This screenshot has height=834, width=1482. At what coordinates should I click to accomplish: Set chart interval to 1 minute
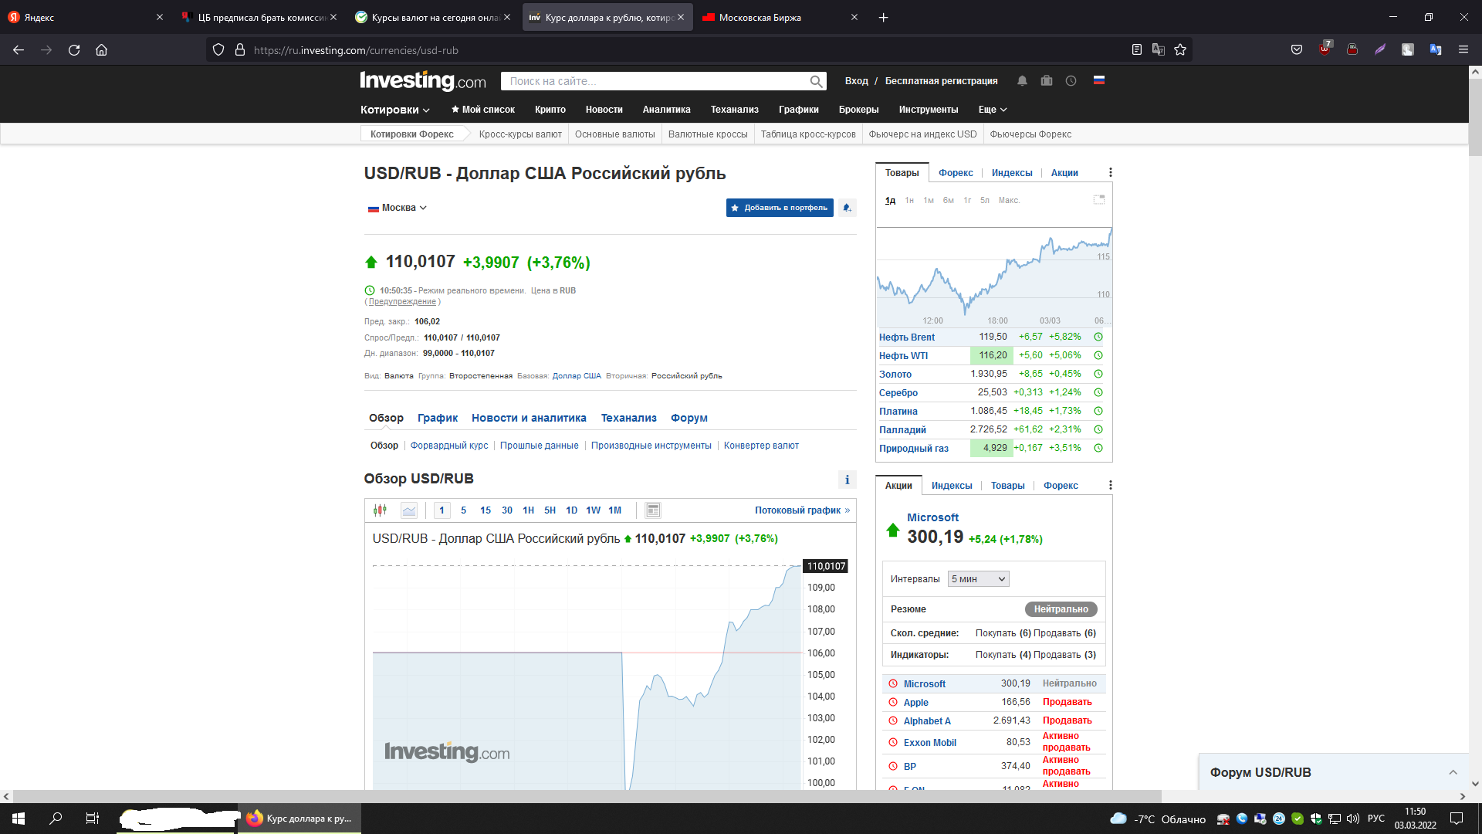tap(442, 510)
